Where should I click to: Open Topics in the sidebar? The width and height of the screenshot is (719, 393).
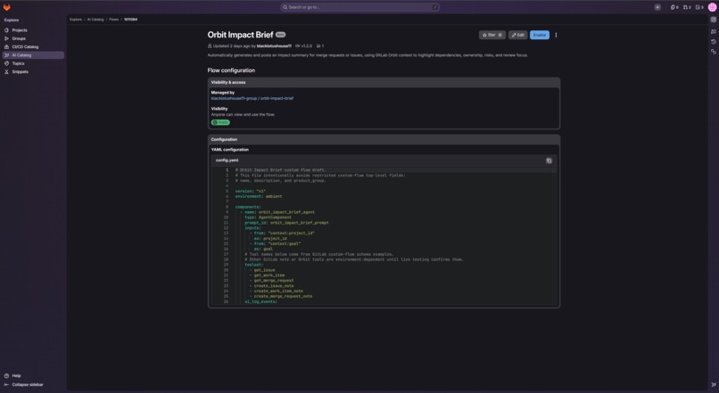pos(33,63)
